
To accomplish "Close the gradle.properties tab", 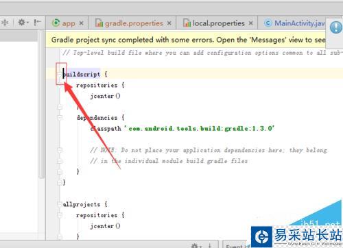I will [169, 23].
